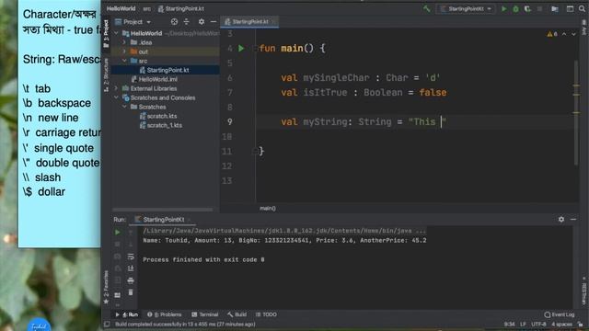Viewport: 589px width, 331px height.
Task: Open the Favorites side tab
Action: click(106, 287)
